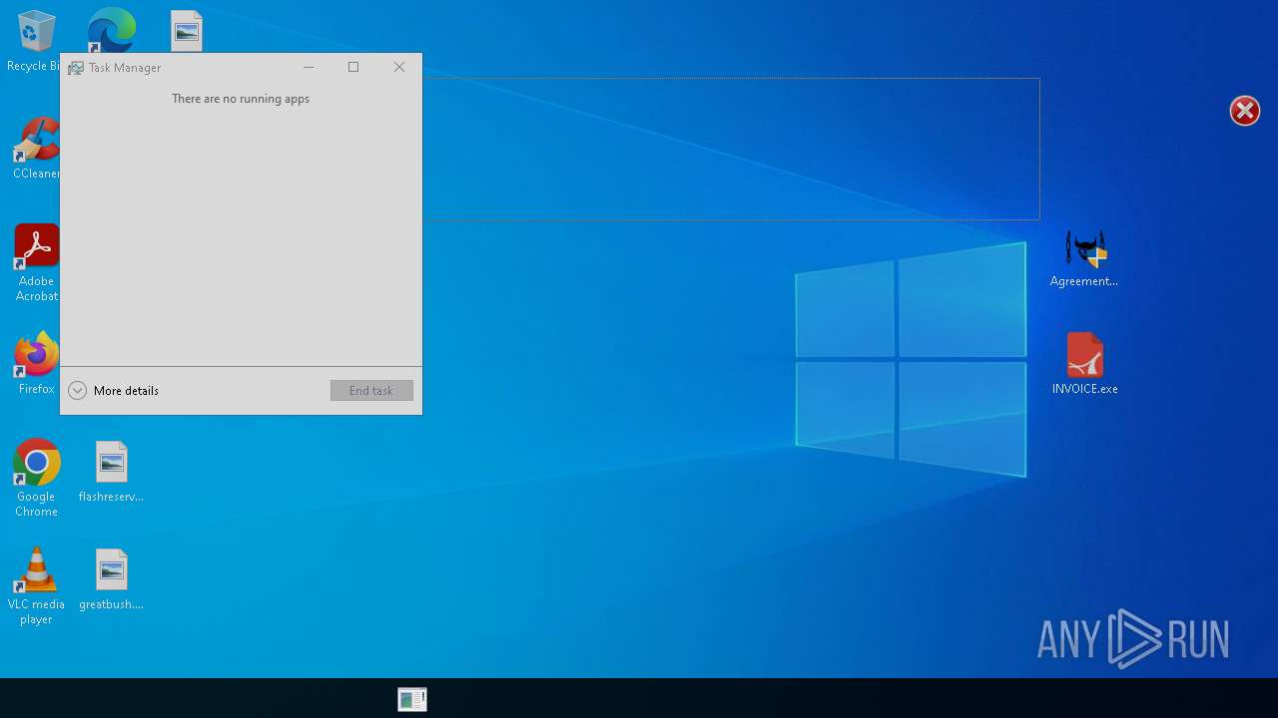Click the 'There are no running apps' text
Screen dimensions: 1278x718
click(241, 99)
